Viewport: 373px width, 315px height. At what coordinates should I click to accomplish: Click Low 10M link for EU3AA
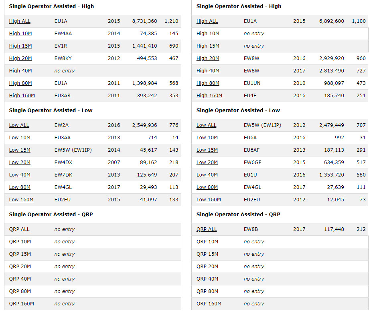coord(20,138)
